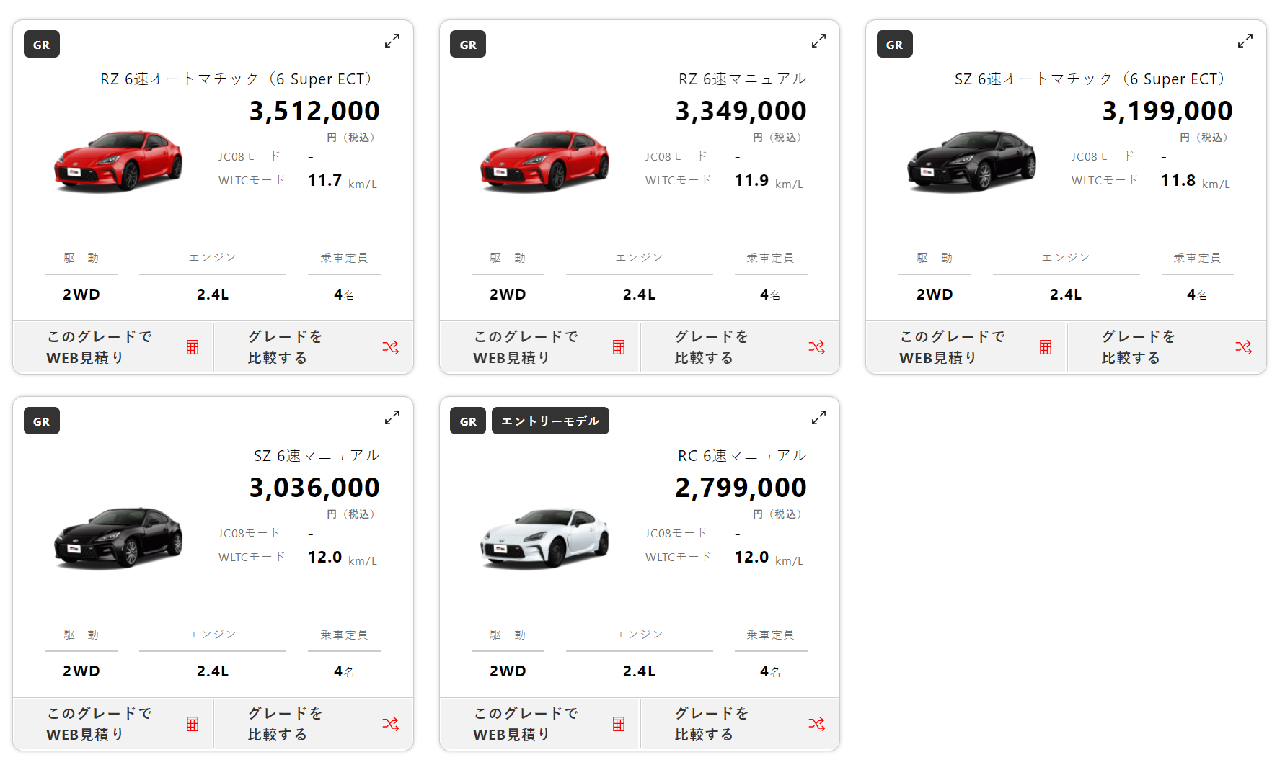Click red RZ automatic car image
Screen dimensions: 1285x770
[x=118, y=161]
